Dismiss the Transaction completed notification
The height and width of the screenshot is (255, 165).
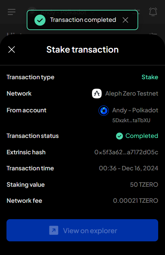click(x=125, y=20)
